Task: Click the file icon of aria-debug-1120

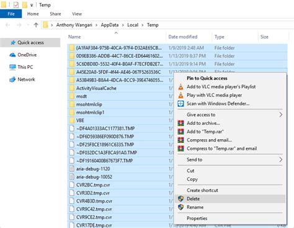Action: coord(72,169)
